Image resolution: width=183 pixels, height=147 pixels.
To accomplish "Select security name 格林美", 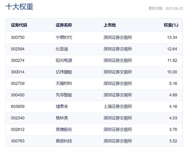I will click(62, 118).
